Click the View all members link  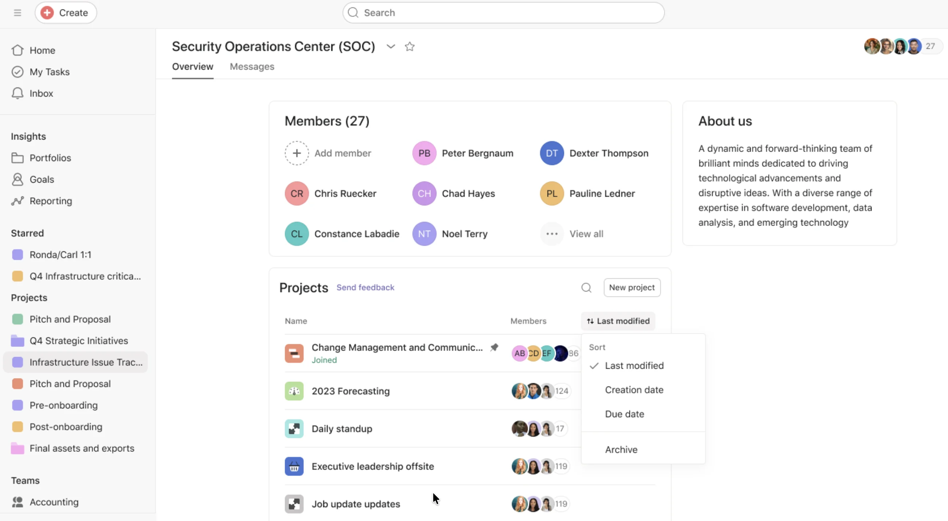click(x=586, y=234)
